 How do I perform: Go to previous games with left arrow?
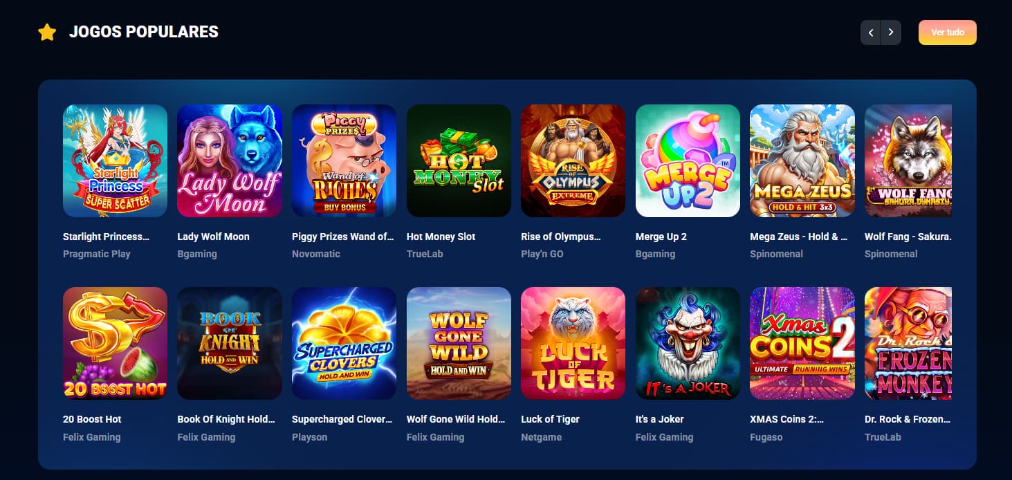coord(870,33)
